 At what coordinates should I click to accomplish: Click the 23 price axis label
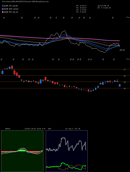(125, 82)
